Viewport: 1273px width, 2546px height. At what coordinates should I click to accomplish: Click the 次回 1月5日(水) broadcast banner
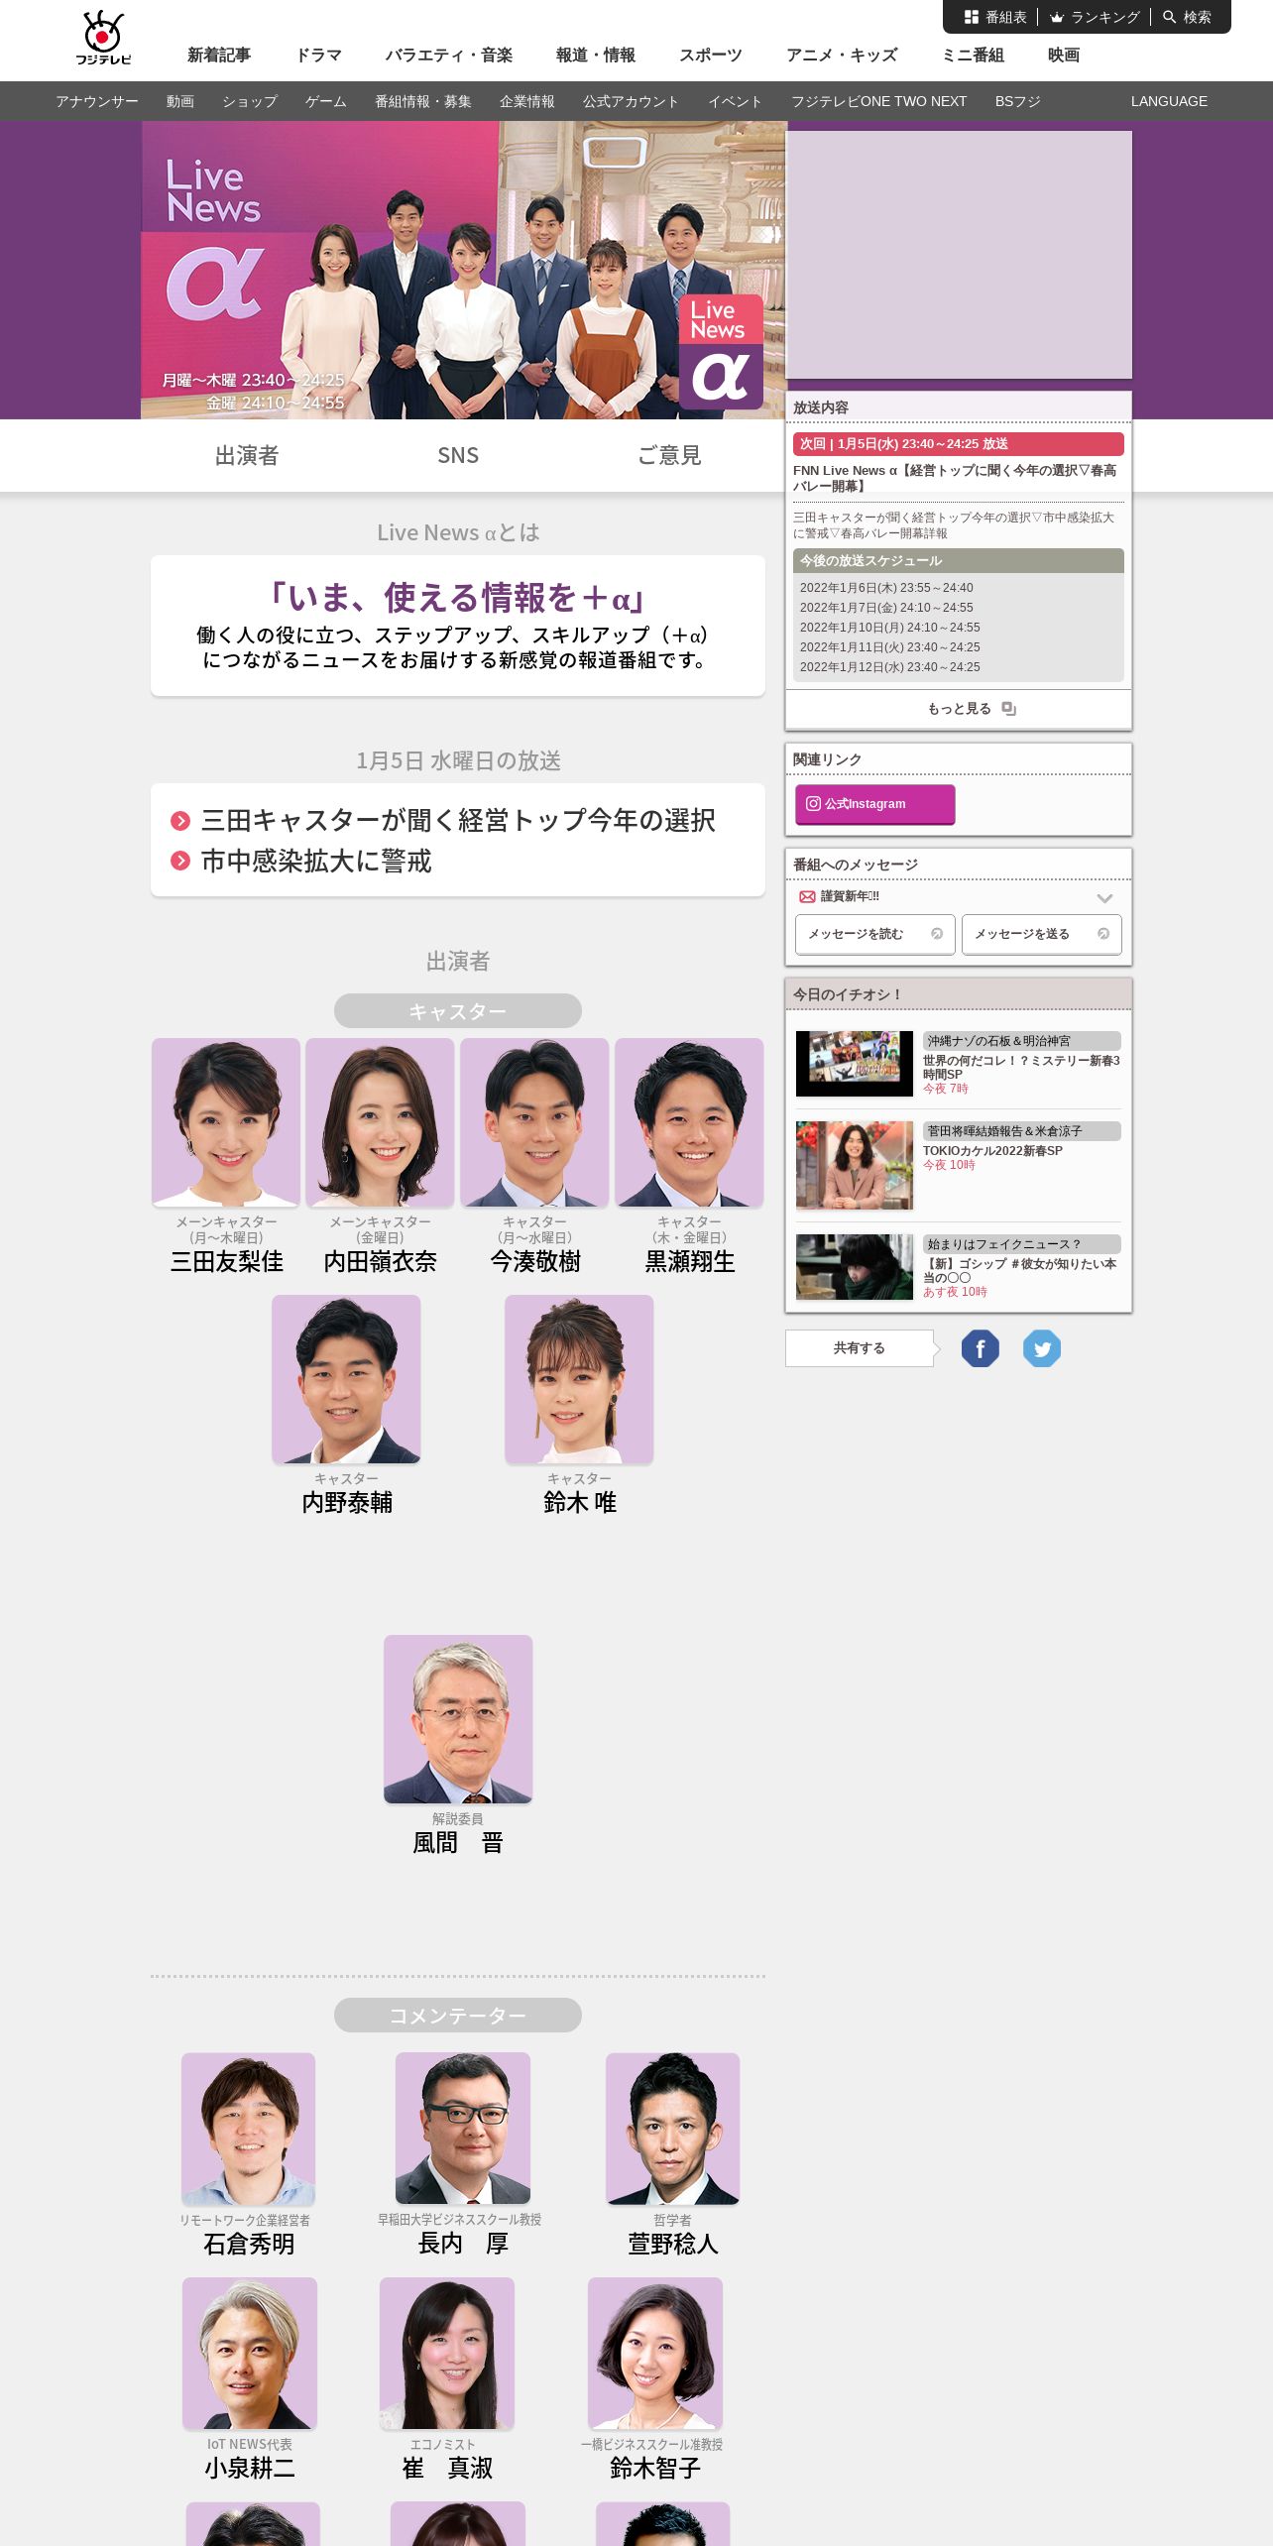point(959,444)
